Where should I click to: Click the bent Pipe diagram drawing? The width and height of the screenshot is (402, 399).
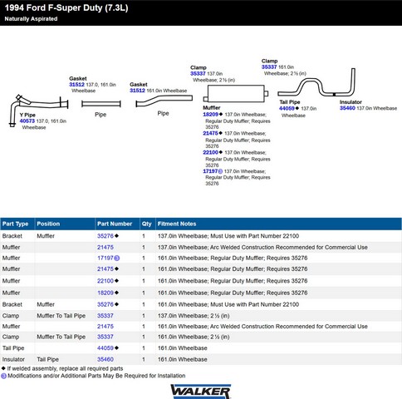pyautogui.click(x=164, y=101)
